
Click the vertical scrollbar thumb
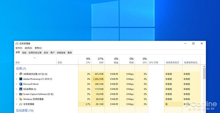(204, 73)
